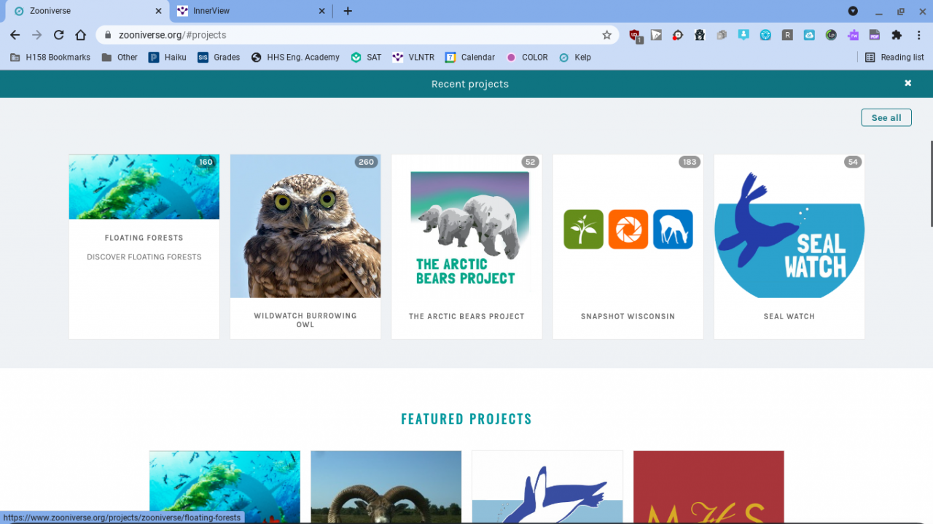Open featured Floating Forests kelp thumbnail
The height and width of the screenshot is (524, 933).
[225, 487]
